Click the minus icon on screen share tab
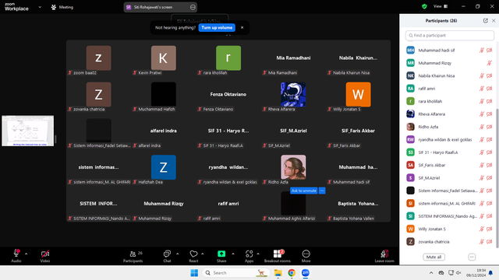The height and width of the screenshot is (280, 499). 193,7
